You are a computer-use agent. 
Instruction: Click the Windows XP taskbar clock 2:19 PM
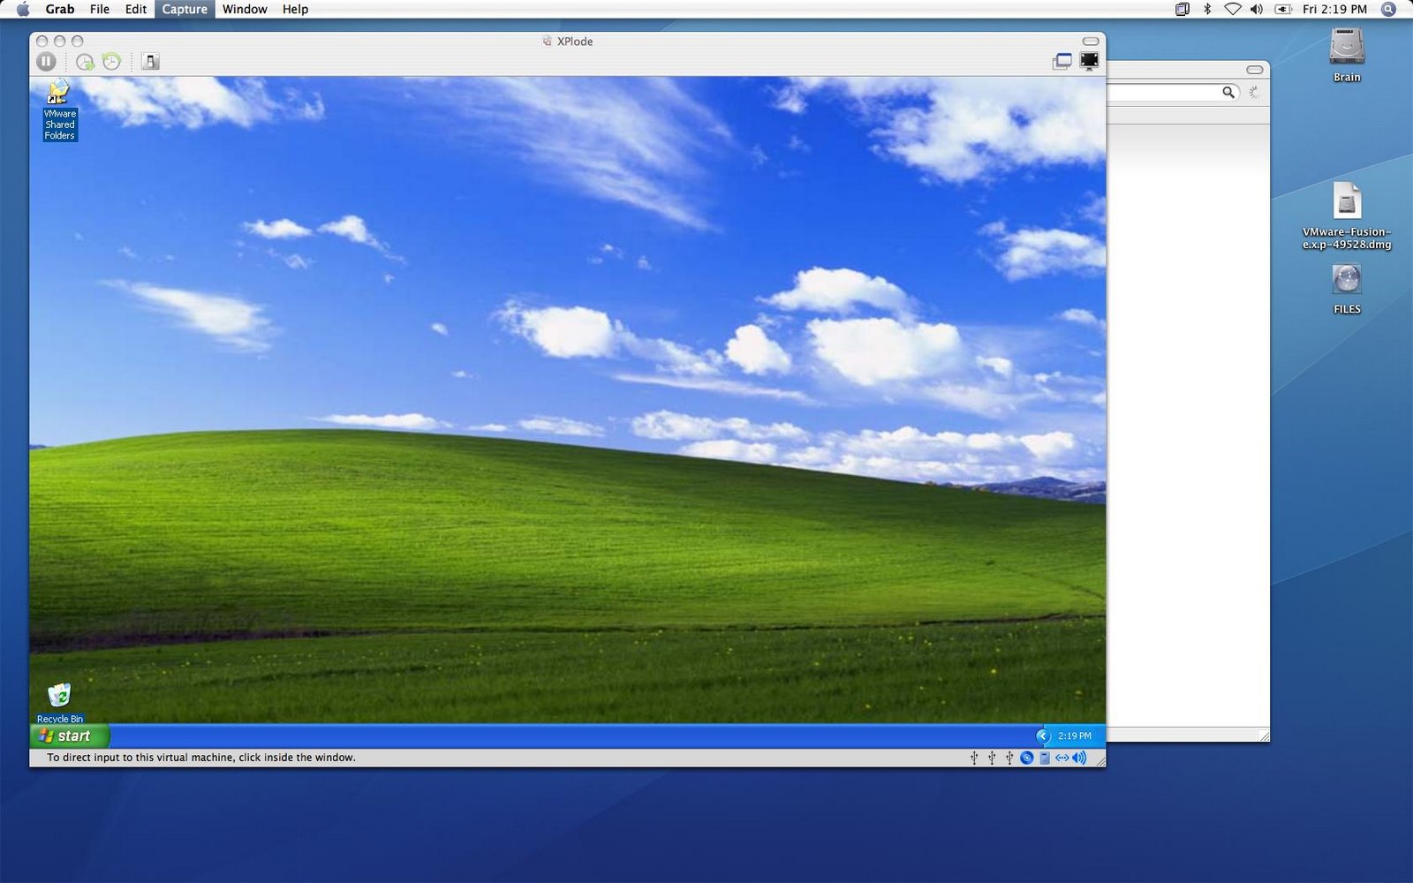click(x=1075, y=736)
